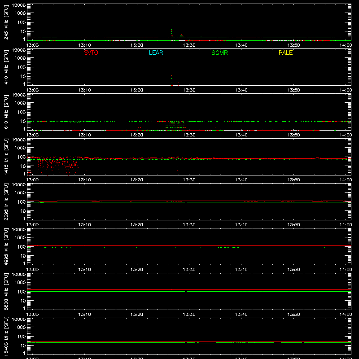Click the green SGMR legend label
This screenshot has width=359, height=359.
(x=219, y=53)
